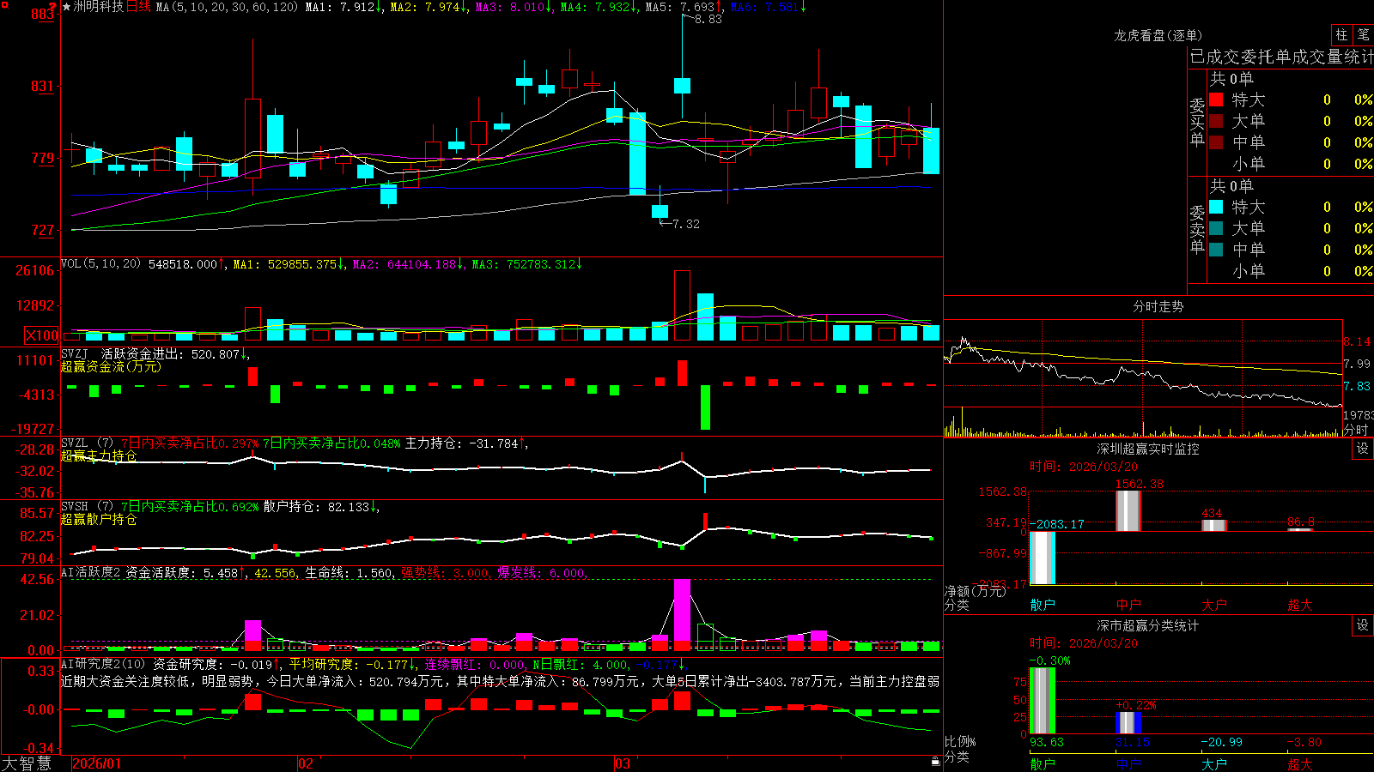1374x772 pixels.
Task: Click the MA1: 7.912 value
Action: [x=343, y=7]
